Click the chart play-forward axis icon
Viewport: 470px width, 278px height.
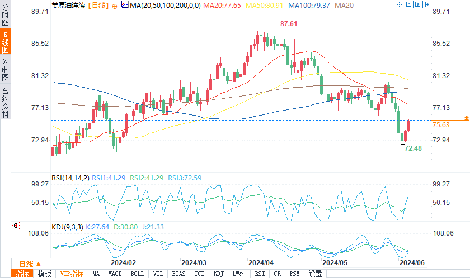click(417, 4)
